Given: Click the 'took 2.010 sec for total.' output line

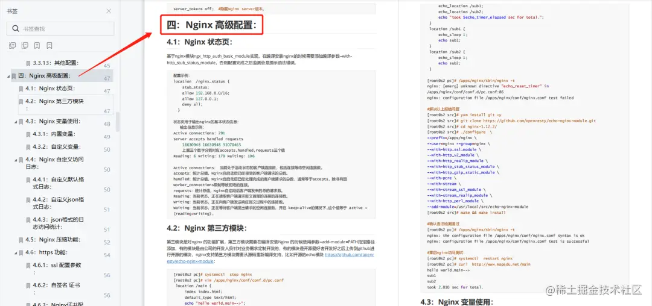Looking at the screenshot, I should tap(455, 287).
